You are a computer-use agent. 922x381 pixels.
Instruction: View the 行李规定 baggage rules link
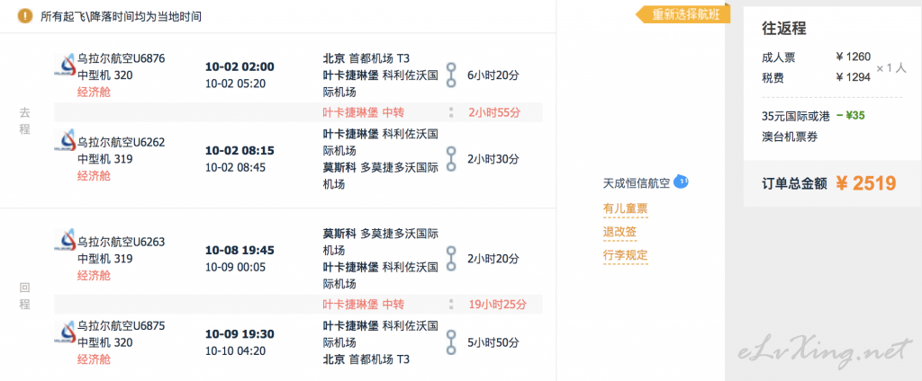tap(625, 255)
